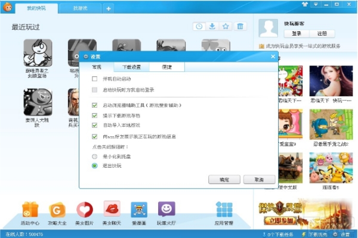Image resolution: width=358 pixels, height=238 pixels.
Task: Open the purple smiley chat hall icon
Action: (166, 209)
